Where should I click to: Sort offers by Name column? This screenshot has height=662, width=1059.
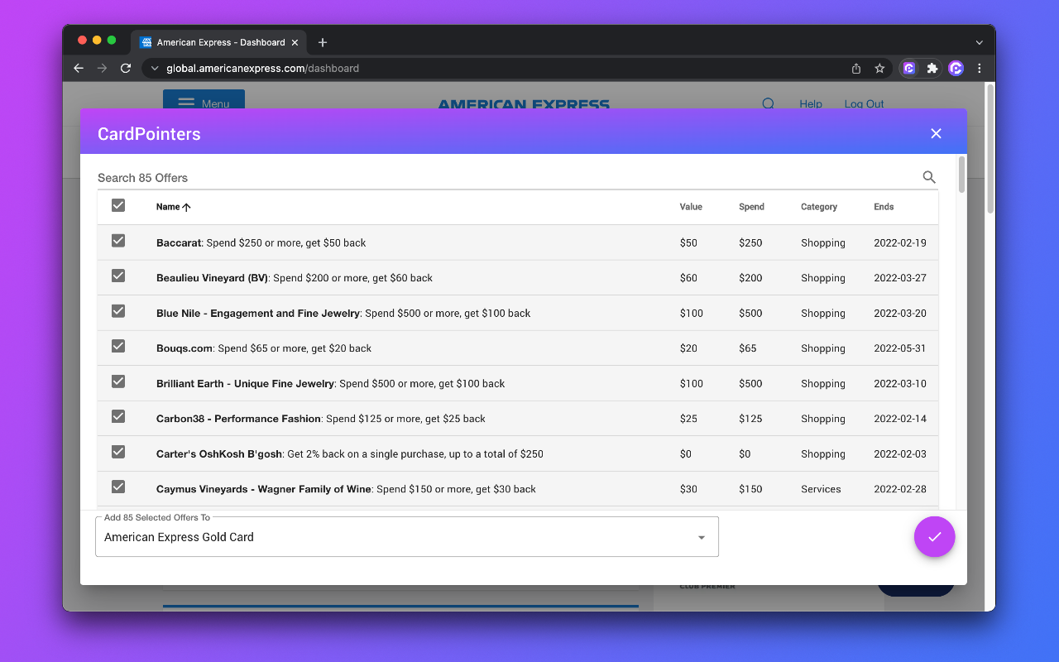click(x=168, y=207)
